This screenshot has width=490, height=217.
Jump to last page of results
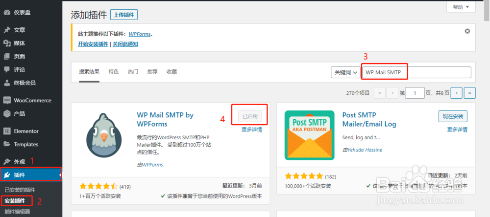tap(470, 93)
